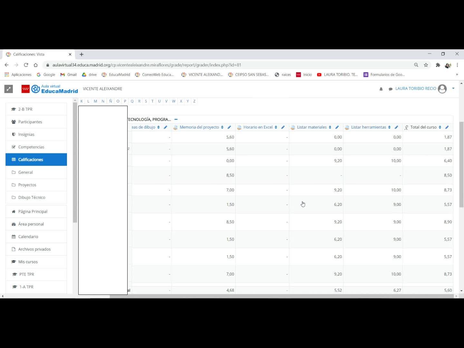Open the user menu dropdown arrow

(453, 88)
